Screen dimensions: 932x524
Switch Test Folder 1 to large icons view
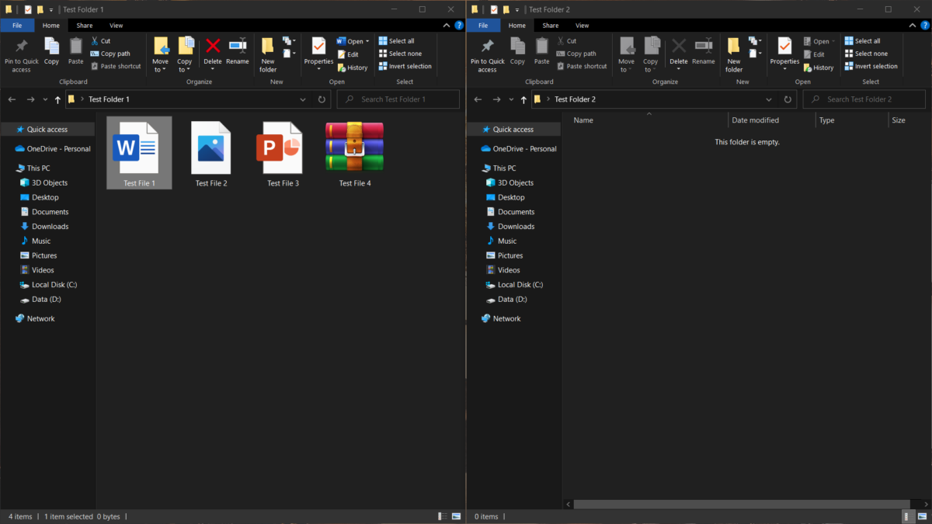point(457,516)
